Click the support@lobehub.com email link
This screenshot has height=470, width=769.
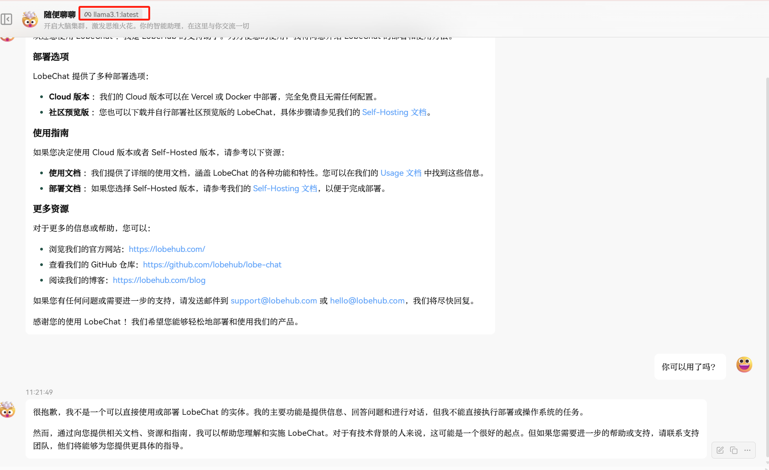[x=273, y=301]
